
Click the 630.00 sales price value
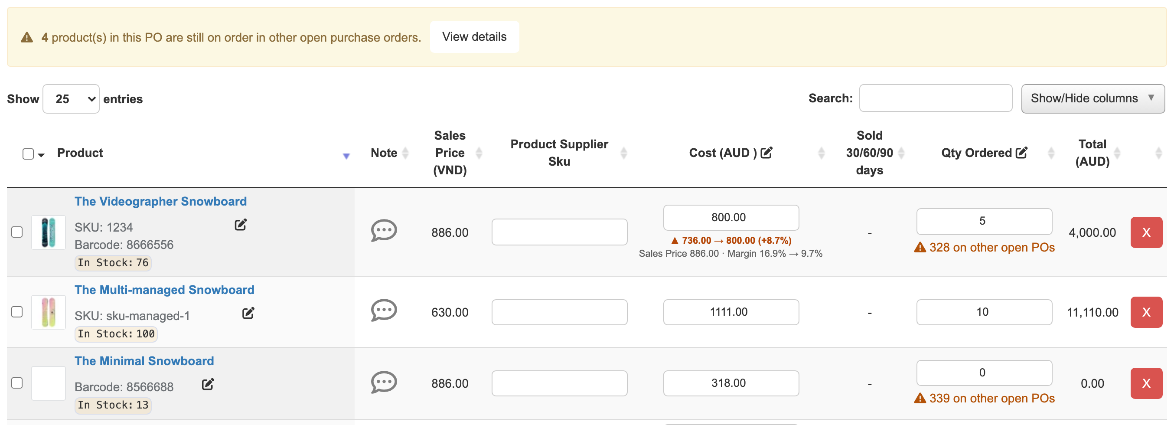[450, 312]
